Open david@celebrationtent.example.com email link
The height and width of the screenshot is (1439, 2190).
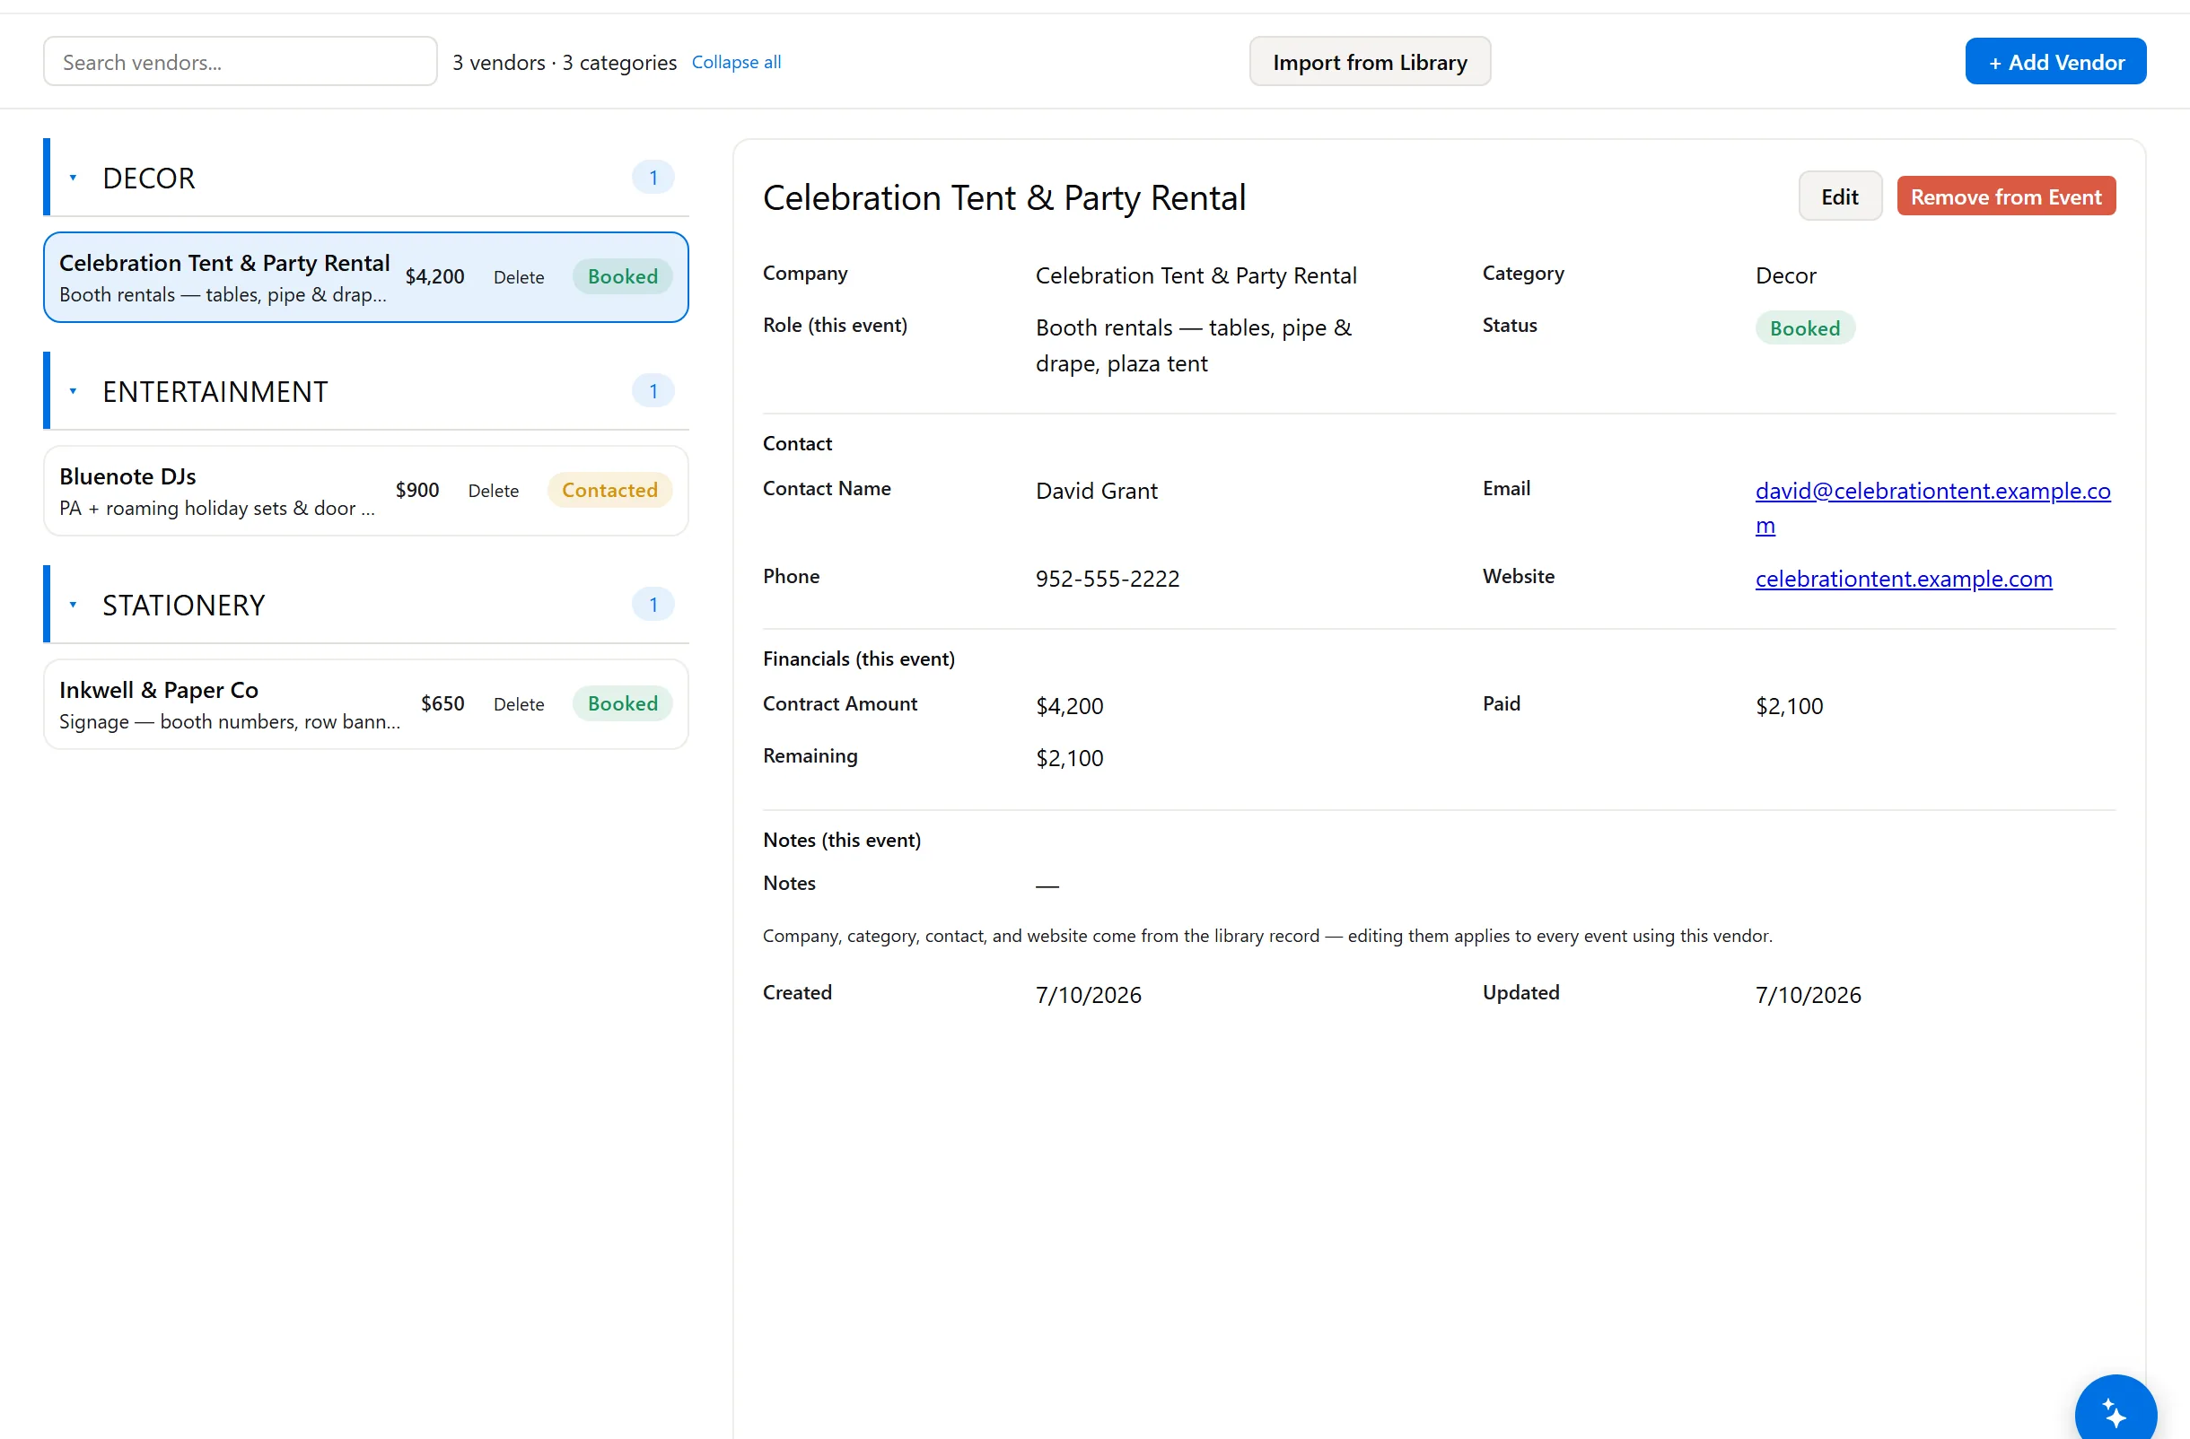(x=1932, y=508)
